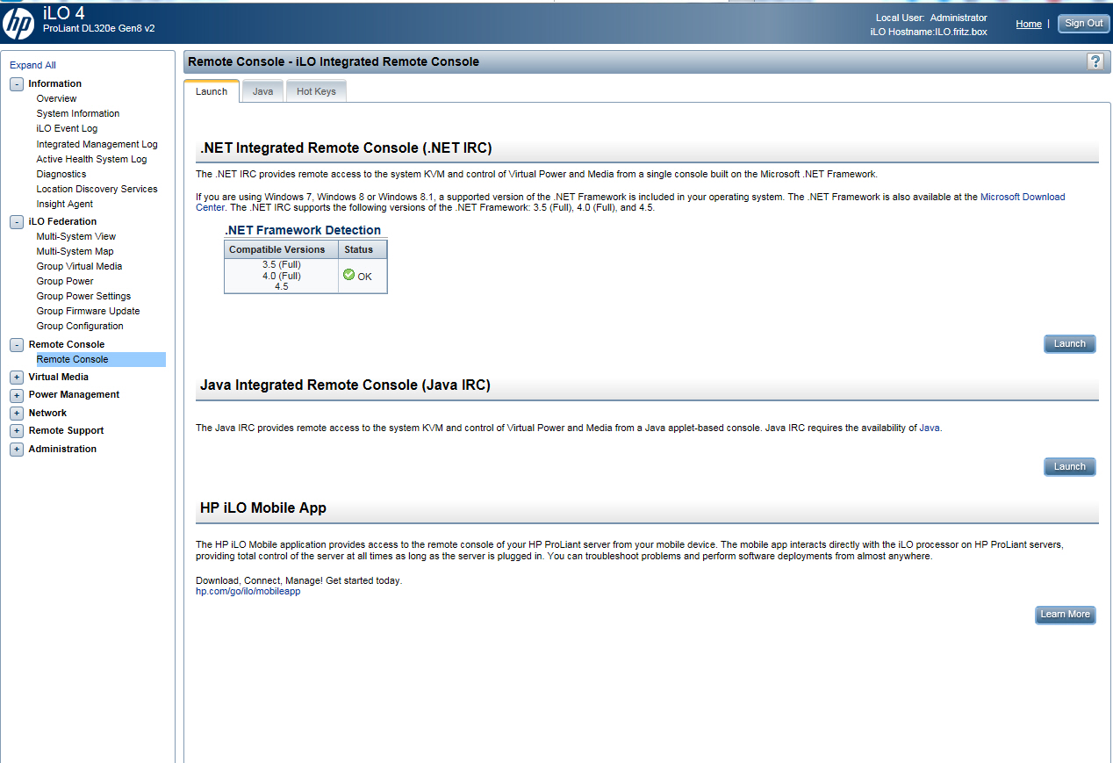Click the Learn More button
The height and width of the screenshot is (763, 1113).
click(x=1066, y=615)
